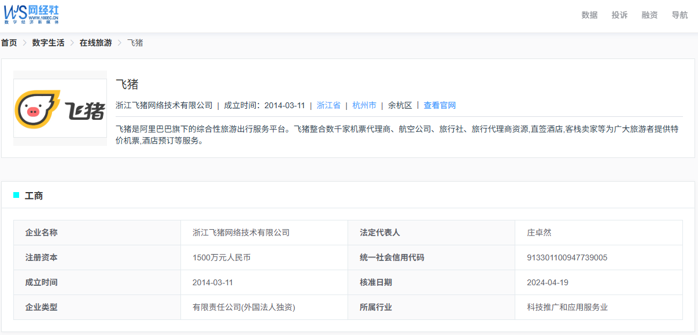
Task: Click the 注册资本 label cell
Action: (97, 257)
